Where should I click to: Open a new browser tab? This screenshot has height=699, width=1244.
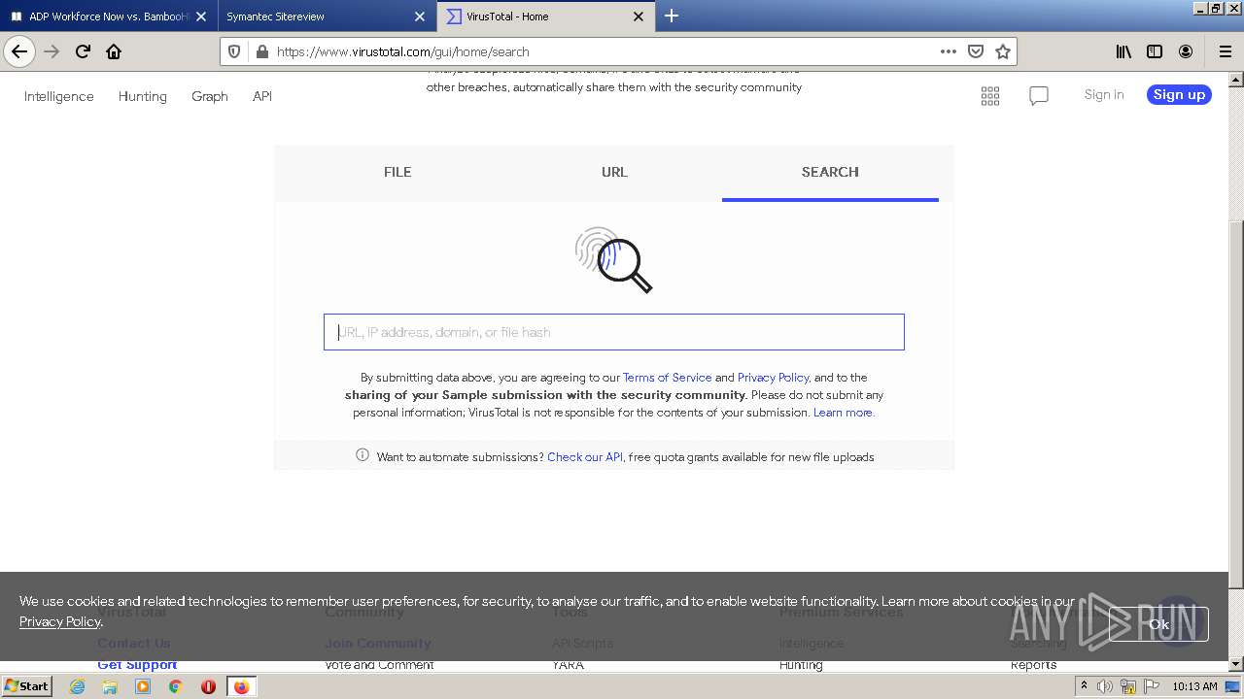pyautogui.click(x=672, y=16)
